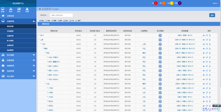
Task: Click the eye icon in 设备:47 row
Action: (x=204, y=53)
